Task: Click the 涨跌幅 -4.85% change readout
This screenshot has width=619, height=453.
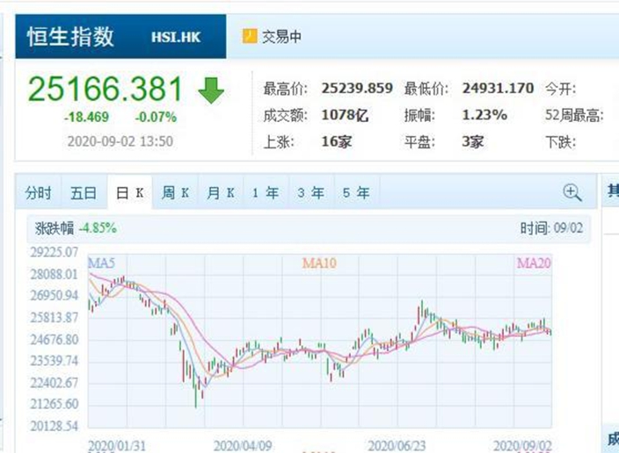Action: pyautogui.click(x=76, y=228)
